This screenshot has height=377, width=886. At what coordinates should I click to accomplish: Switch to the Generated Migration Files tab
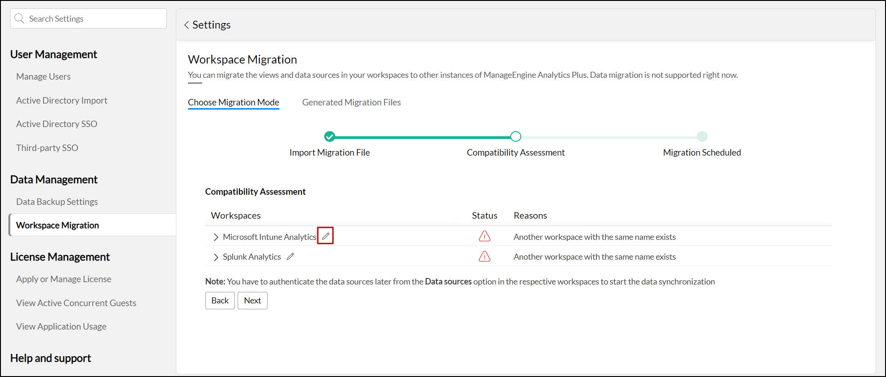(351, 102)
